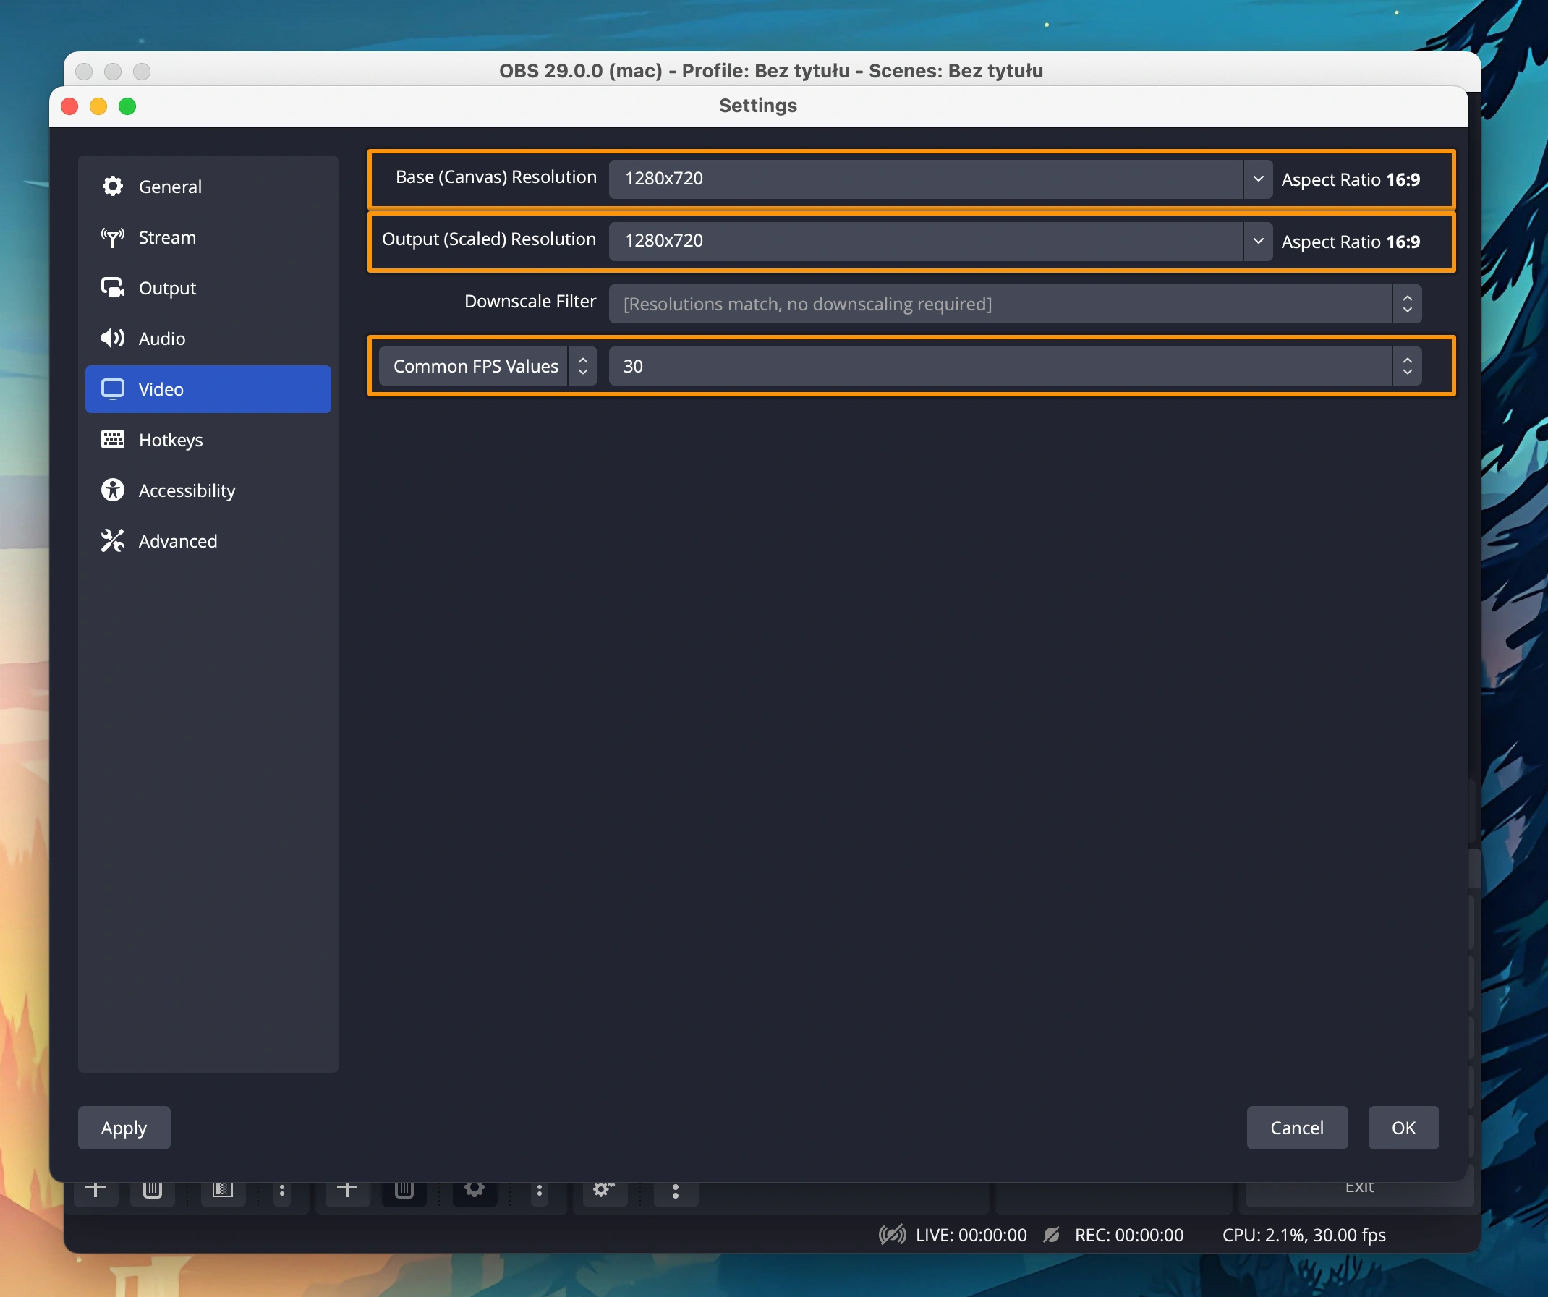Click into Output Resolution 1280x720 field
This screenshot has width=1548, height=1297.
pyautogui.click(x=925, y=241)
